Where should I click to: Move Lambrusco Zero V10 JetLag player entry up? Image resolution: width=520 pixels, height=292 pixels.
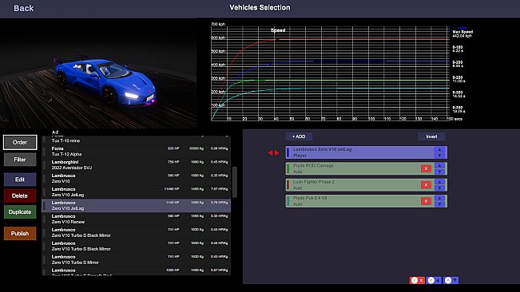pyautogui.click(x=440, y=150)
